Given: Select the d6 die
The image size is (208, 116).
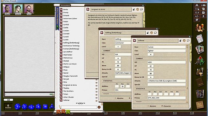Looking at the screenshot, I should [x=45, y=106].
